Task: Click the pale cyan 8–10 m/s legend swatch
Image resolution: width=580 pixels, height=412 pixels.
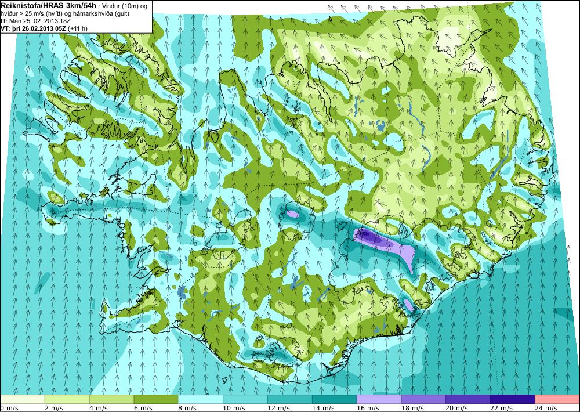Action: [201, 399]
